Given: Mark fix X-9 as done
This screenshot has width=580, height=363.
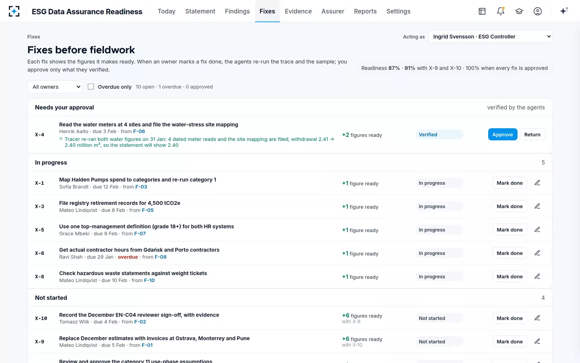Looking at the screenshot, I should point(510,341).
